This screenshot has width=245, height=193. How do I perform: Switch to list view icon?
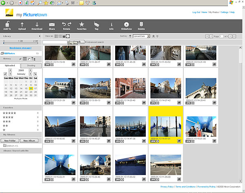click(56, 36)
